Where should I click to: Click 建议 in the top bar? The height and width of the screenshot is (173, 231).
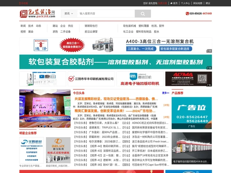[208, 3]
